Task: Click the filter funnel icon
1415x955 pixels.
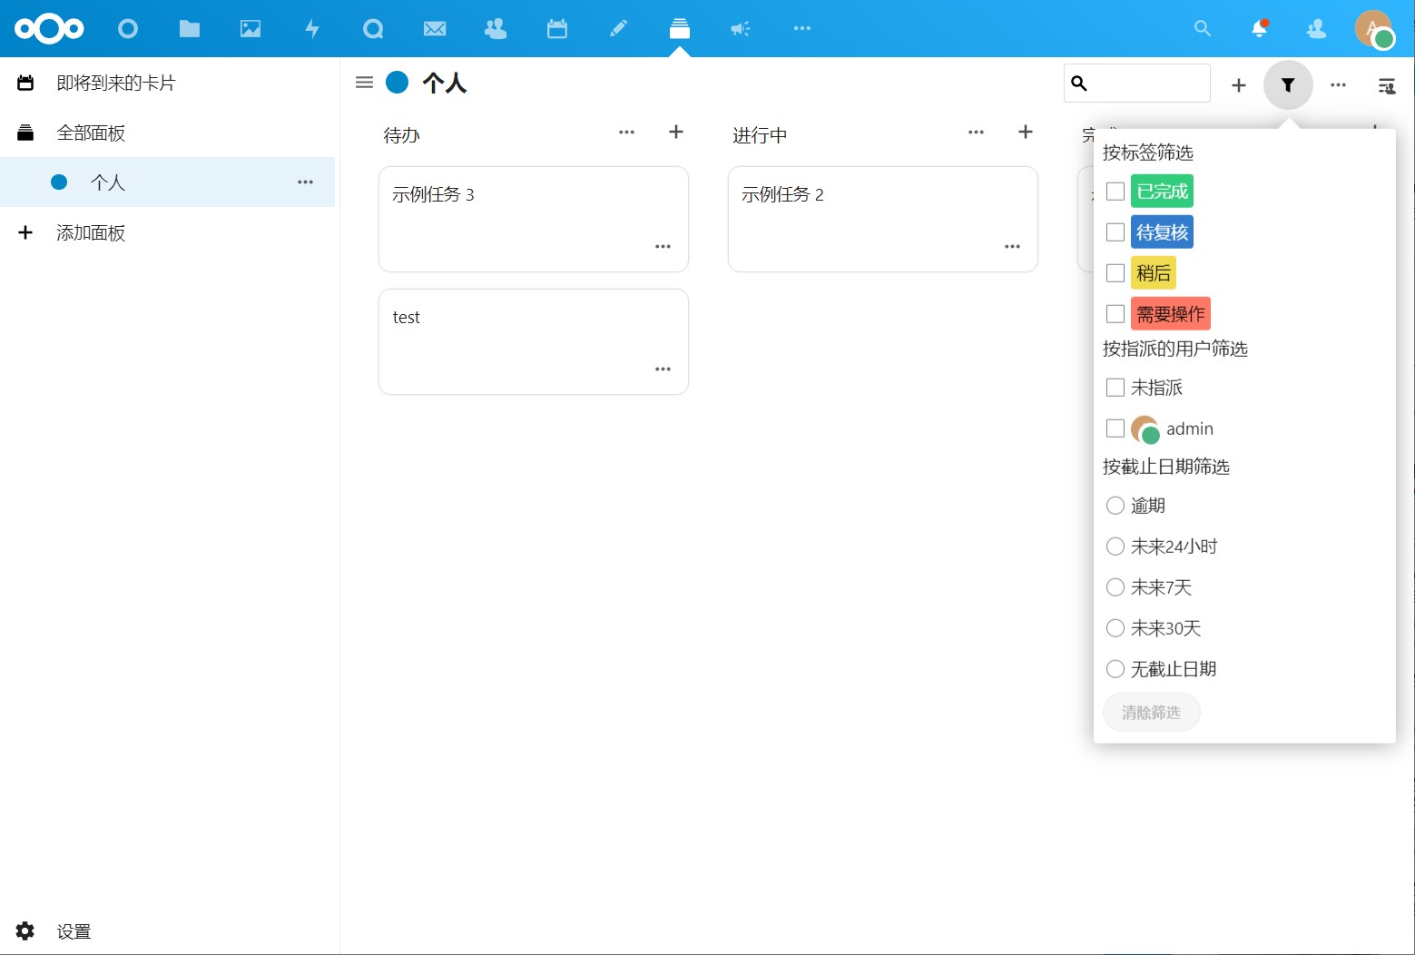Action: point(1287,85)
